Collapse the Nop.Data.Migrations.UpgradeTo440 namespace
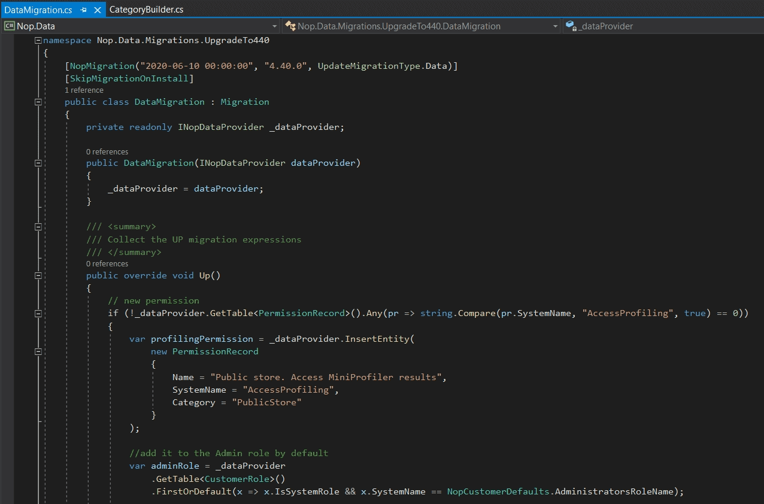Screen dimensions: 764x504 click(x=38, y=40)
